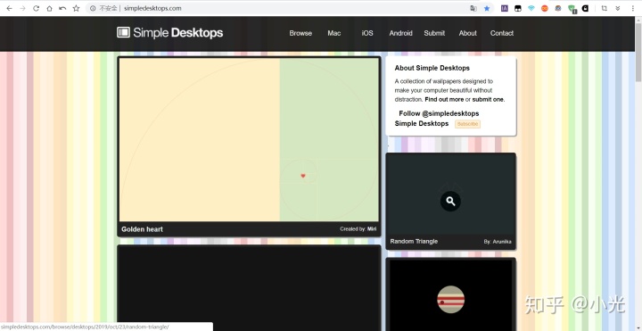Click the Simple Desktops text next to Subscribe
The width and height of the screenshot is (642, 331).
[422, 124]
